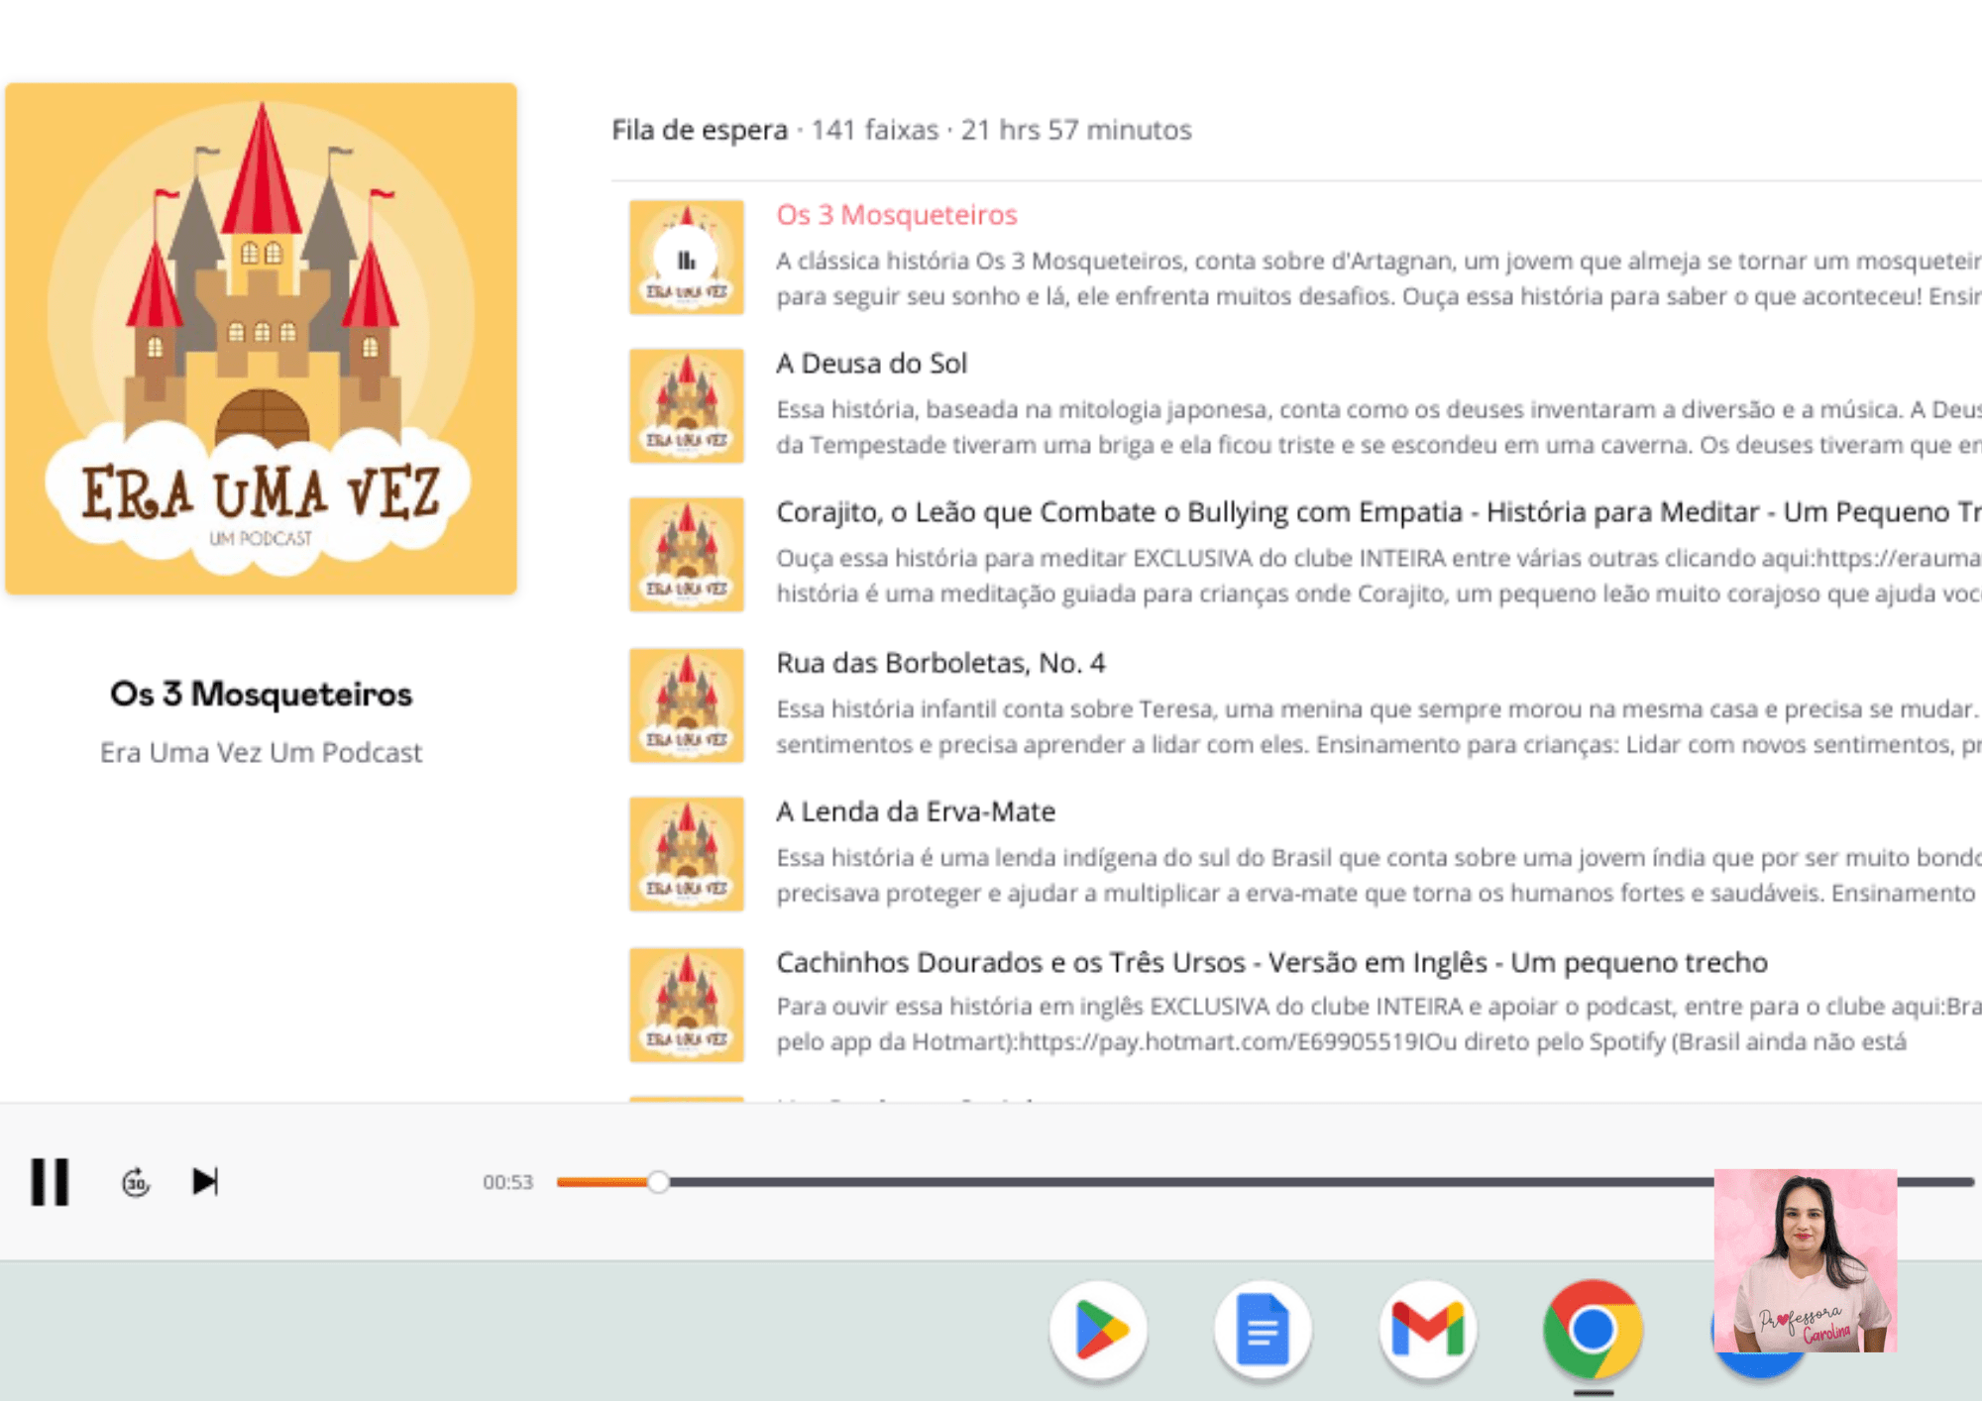This screenshot has height=1401, width=1982.
Task: Click the A Deusa do Sol episode thumbnail
Action: pyautogui.click(x=686, y=405)
